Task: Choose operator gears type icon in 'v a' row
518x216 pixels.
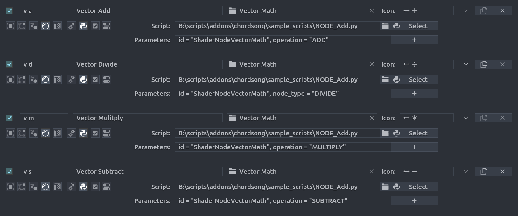Action: [x=72, y=26]
